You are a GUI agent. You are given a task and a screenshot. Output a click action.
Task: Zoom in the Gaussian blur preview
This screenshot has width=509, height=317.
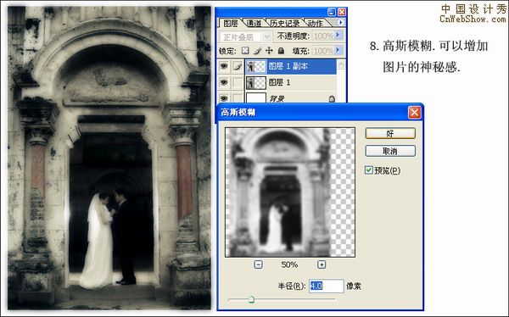322,264
